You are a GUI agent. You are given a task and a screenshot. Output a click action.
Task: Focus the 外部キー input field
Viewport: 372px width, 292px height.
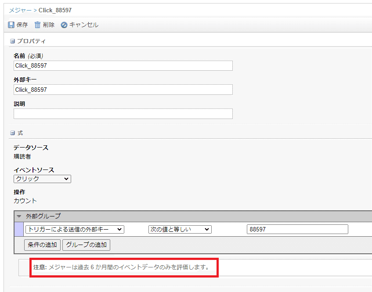(123, 90)
